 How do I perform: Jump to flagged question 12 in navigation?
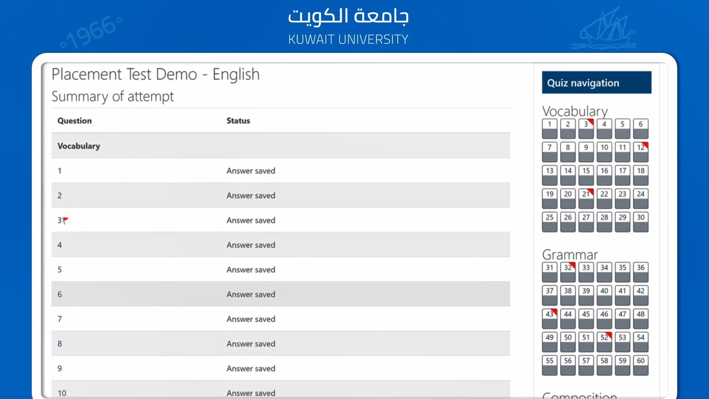[x=641, y=152]
